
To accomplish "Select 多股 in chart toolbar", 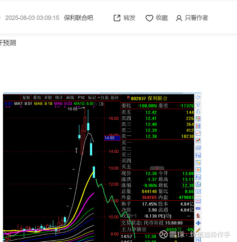I will click(x=48, y=98).
